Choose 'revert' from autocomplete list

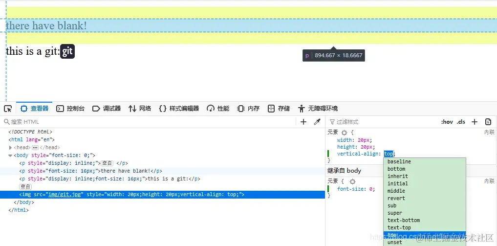click(x=424, y=198)
